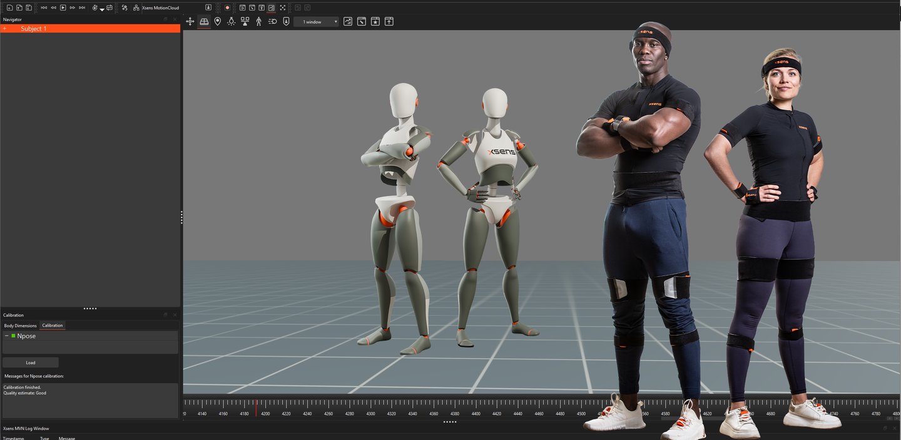Click the red timeline playhead marker
This screenshot has width=901, height=440.
[x=255, y=407]
